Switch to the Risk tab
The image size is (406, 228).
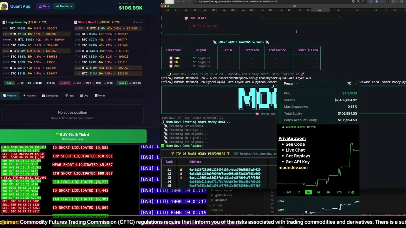point(69,96)
